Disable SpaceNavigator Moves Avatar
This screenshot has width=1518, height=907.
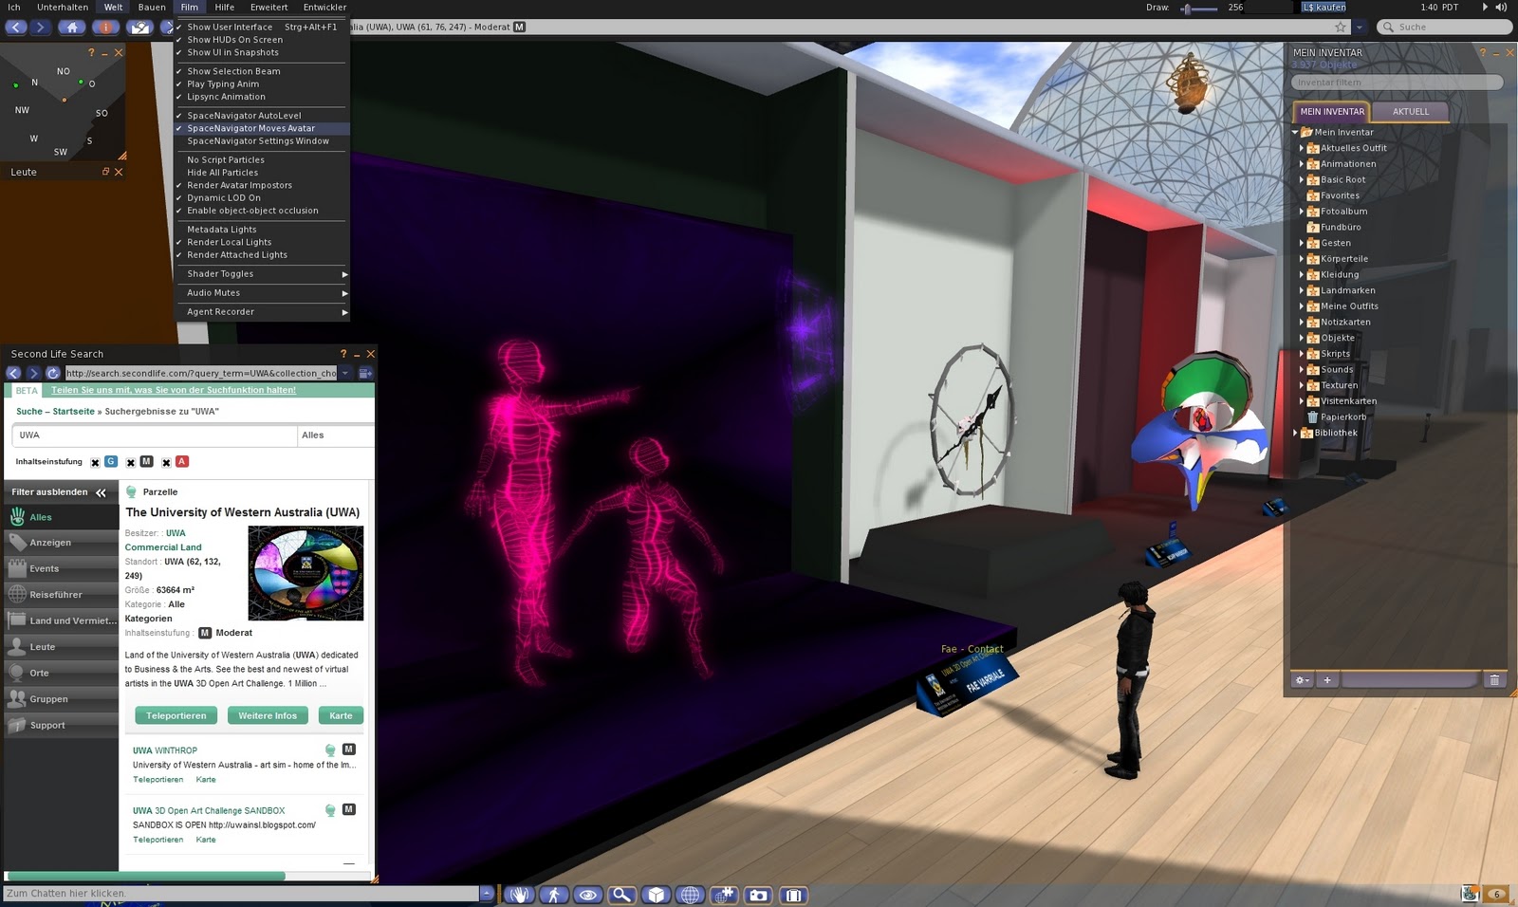[250, 128]
